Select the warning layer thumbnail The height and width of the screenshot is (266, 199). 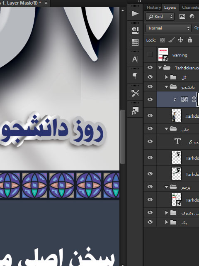point(163,54)
